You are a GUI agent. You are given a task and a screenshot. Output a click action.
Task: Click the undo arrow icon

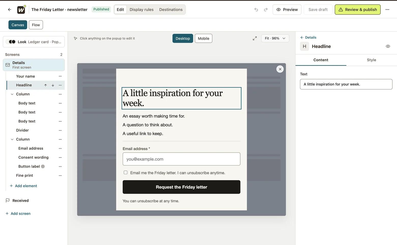point(256,10)
